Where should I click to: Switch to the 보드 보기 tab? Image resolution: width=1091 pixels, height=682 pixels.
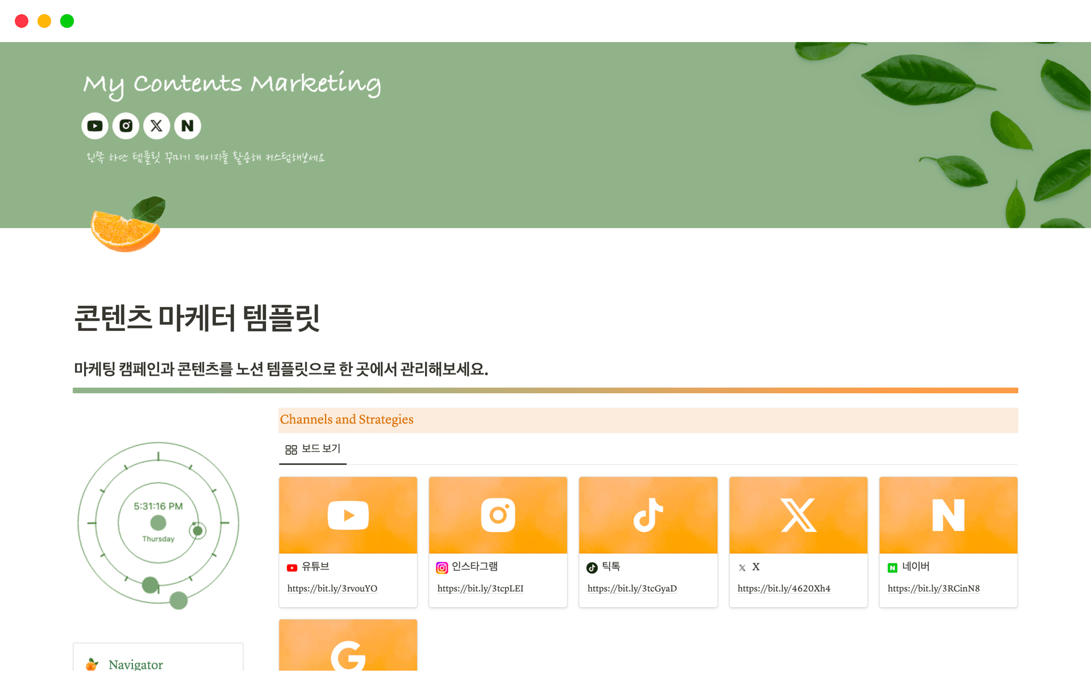pos(313,449)
